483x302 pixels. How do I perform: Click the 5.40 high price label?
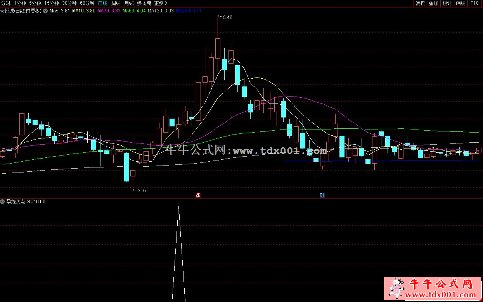point(227,17)
